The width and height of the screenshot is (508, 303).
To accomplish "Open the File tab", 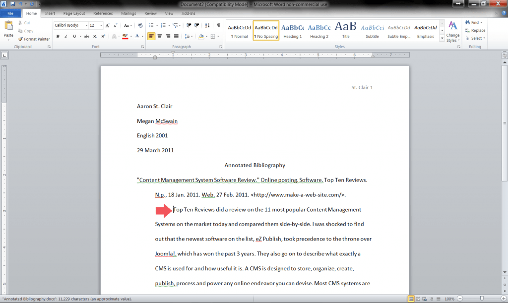I will point(10,13).
